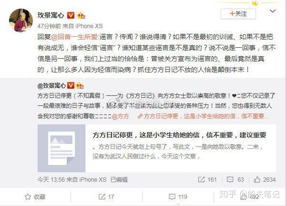The image size is (287, 206).
Task: Open the original post time 今天 13:56
Action: tap(51, 180)
